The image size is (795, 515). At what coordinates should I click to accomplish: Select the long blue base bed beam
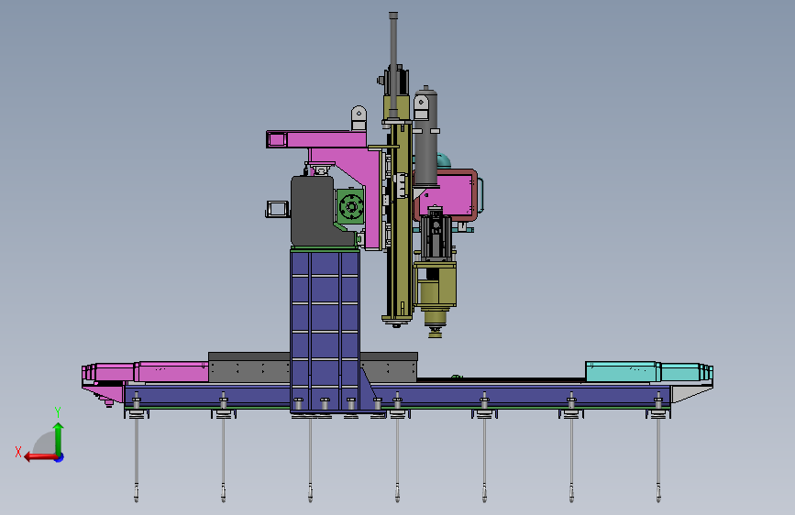click(398, 396)
